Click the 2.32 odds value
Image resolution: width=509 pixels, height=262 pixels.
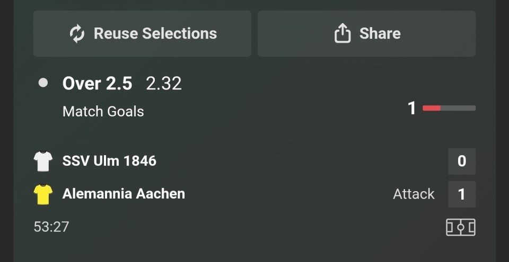point(164,83)
